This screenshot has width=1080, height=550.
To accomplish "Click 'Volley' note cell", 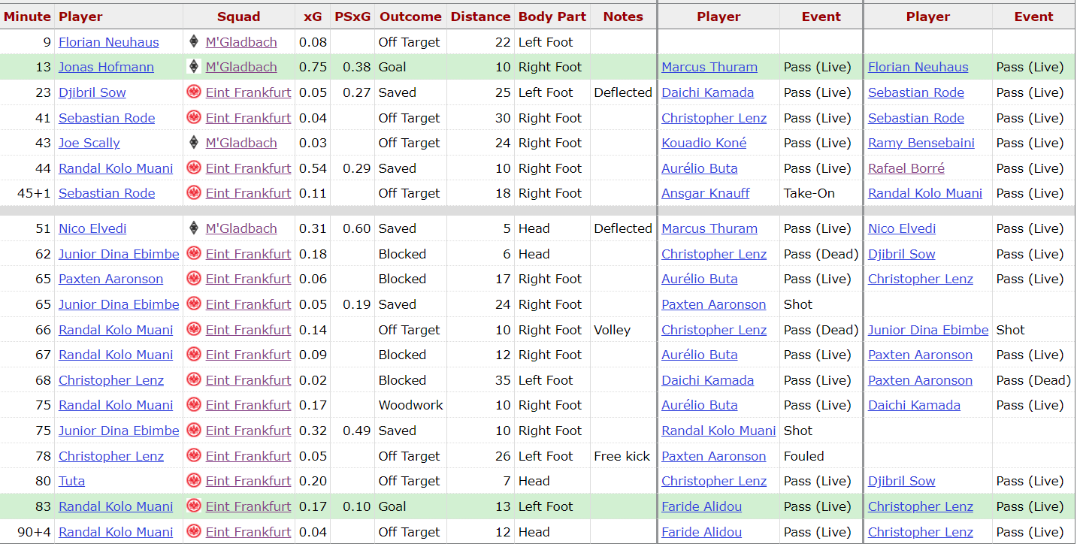I will pyautogui.click(x=612, y=330).
